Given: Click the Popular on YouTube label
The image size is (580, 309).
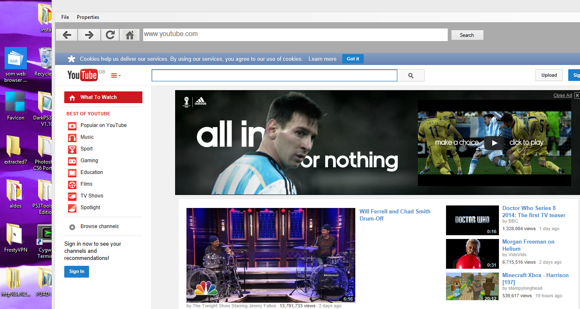Looking at the screenshot, I should click(x=103, y=125).
